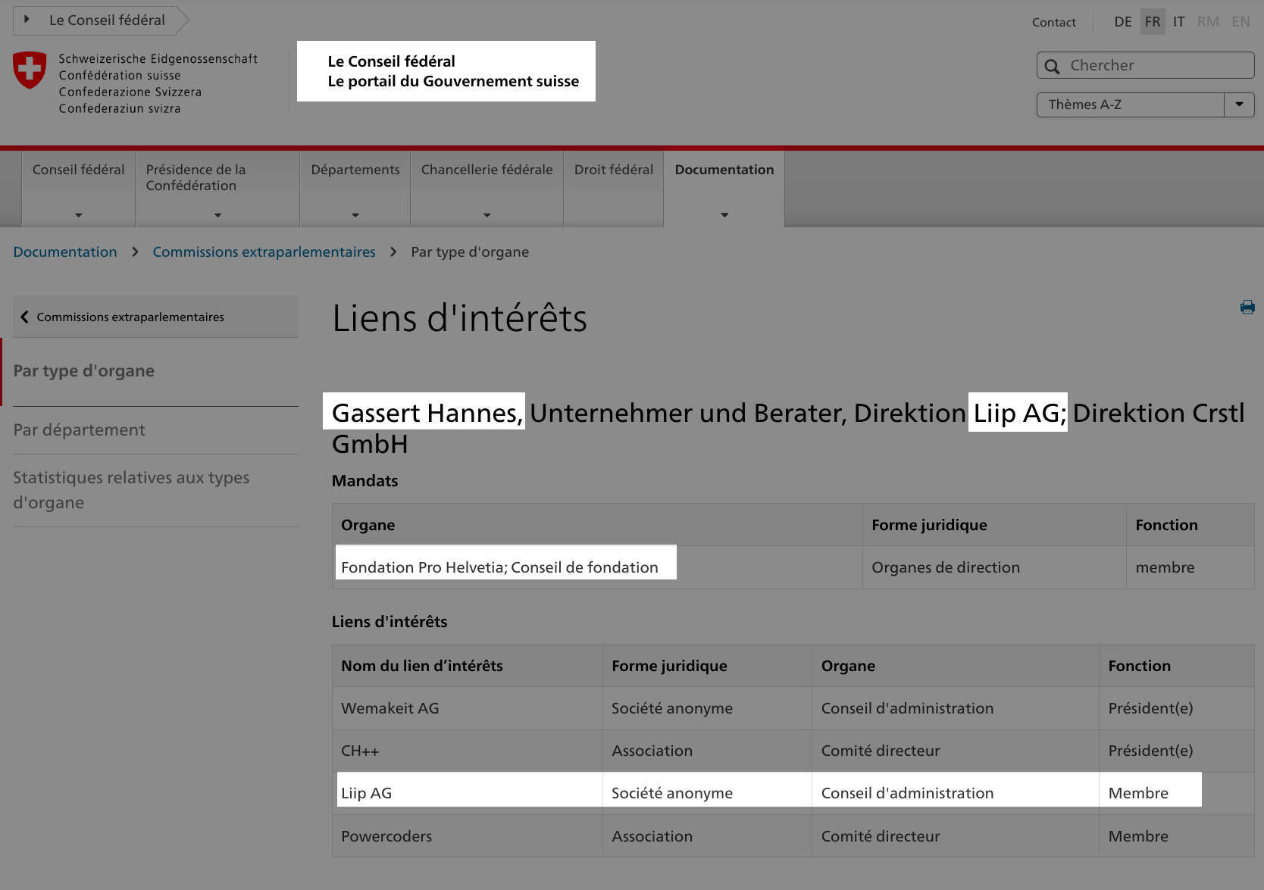This screenshot has width=1264, height=890.
Task: Open the Contact link
Action: 1053,22
